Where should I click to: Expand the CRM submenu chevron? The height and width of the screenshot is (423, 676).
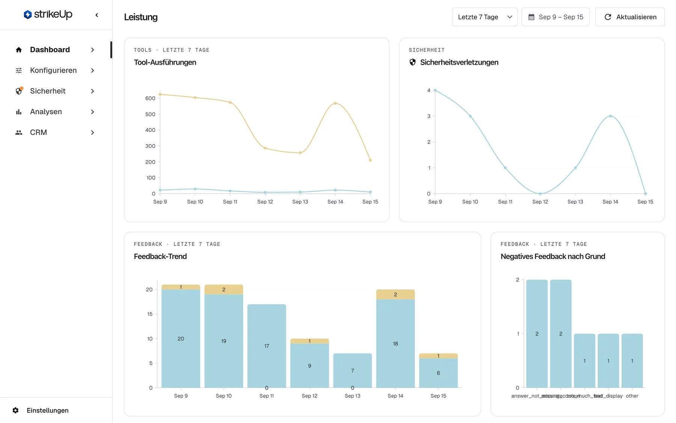92,132
